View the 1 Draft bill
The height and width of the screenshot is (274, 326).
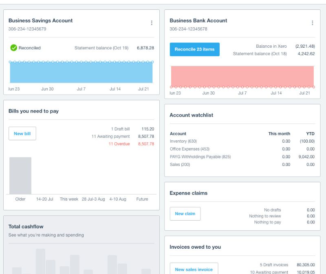coord(120,129)
